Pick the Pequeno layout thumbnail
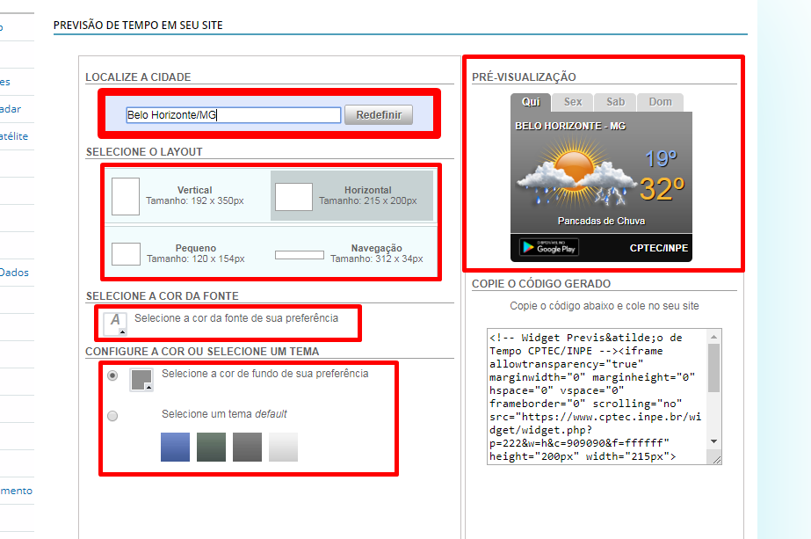Viewport: 811px width, 539px height. (x=126, y=254)
